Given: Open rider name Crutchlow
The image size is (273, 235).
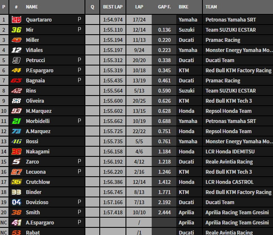Looking at the screenshot, I should pyautogui.click(x=38, y=182).
